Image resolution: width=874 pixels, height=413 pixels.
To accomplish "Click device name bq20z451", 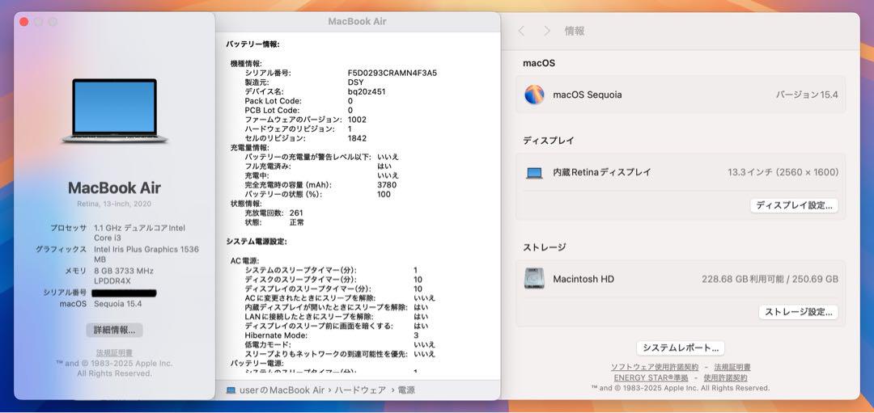I will click(367, 91).
